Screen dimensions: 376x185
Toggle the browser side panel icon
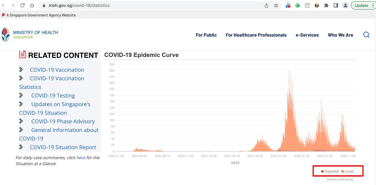(x=336, y=5)
